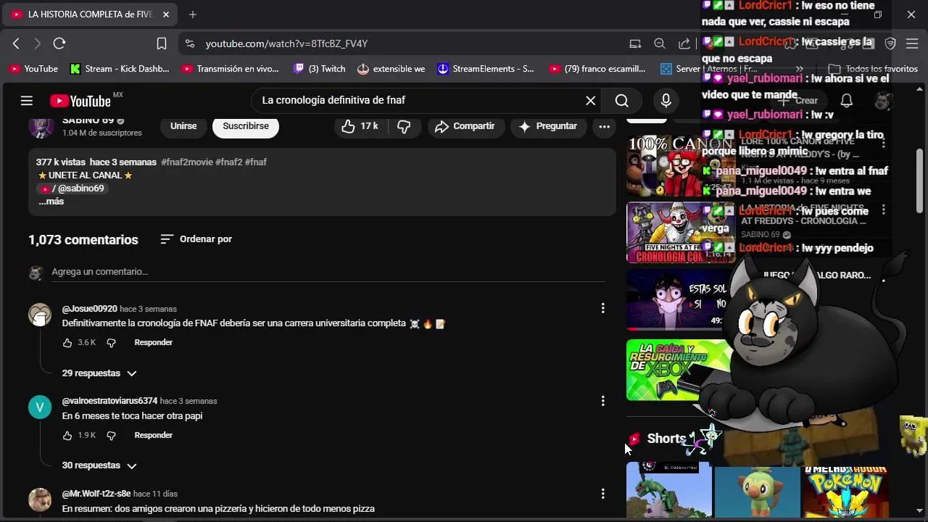Open Stream - Kick Dashboard bookmark
The height and width of the screenshot is (522, 928).
click(120, 69)
